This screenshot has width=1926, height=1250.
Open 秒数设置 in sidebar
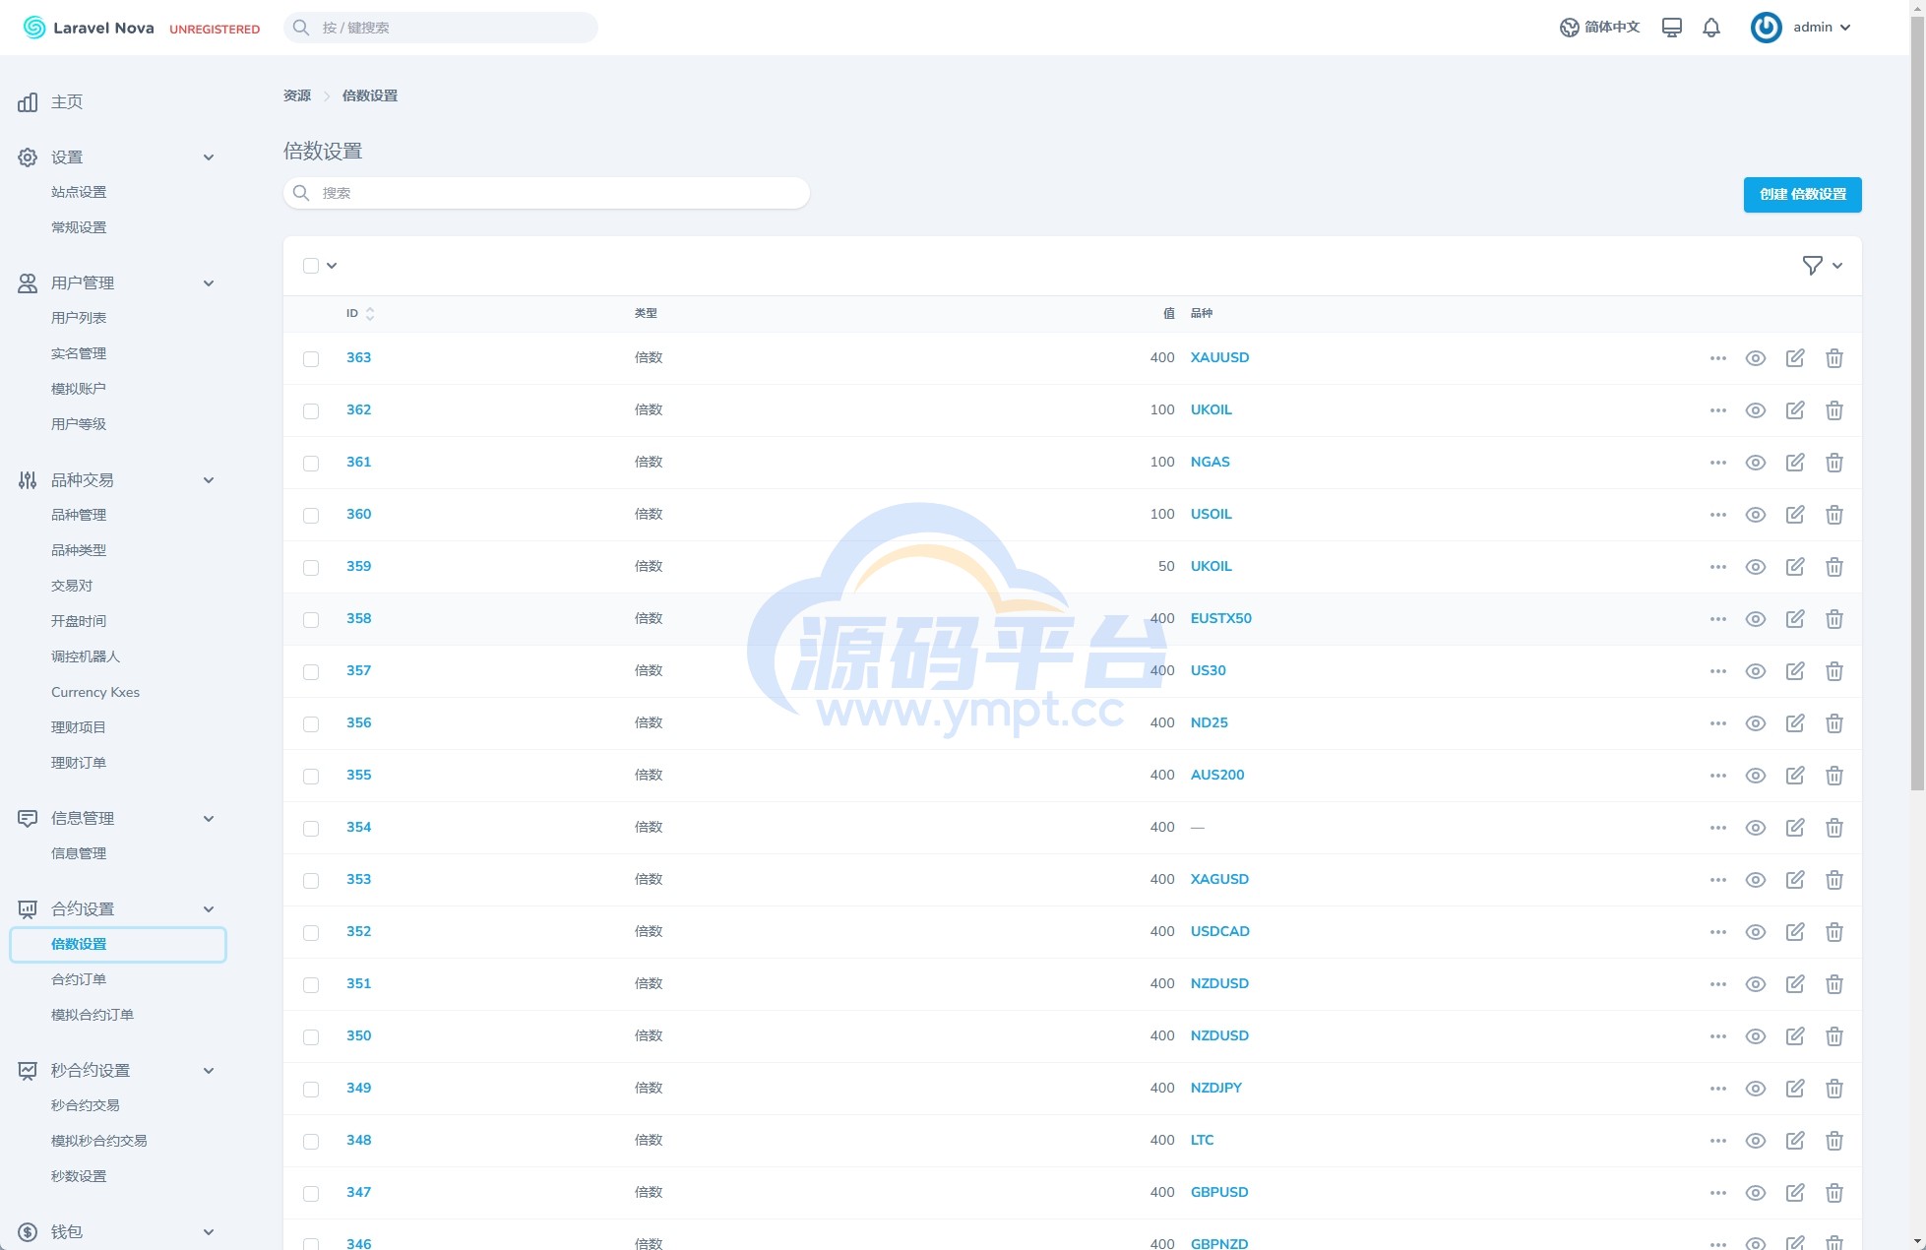pos(79,1176)
